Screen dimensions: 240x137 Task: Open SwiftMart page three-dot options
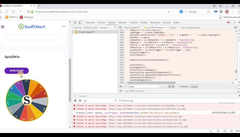coord(63,27)
